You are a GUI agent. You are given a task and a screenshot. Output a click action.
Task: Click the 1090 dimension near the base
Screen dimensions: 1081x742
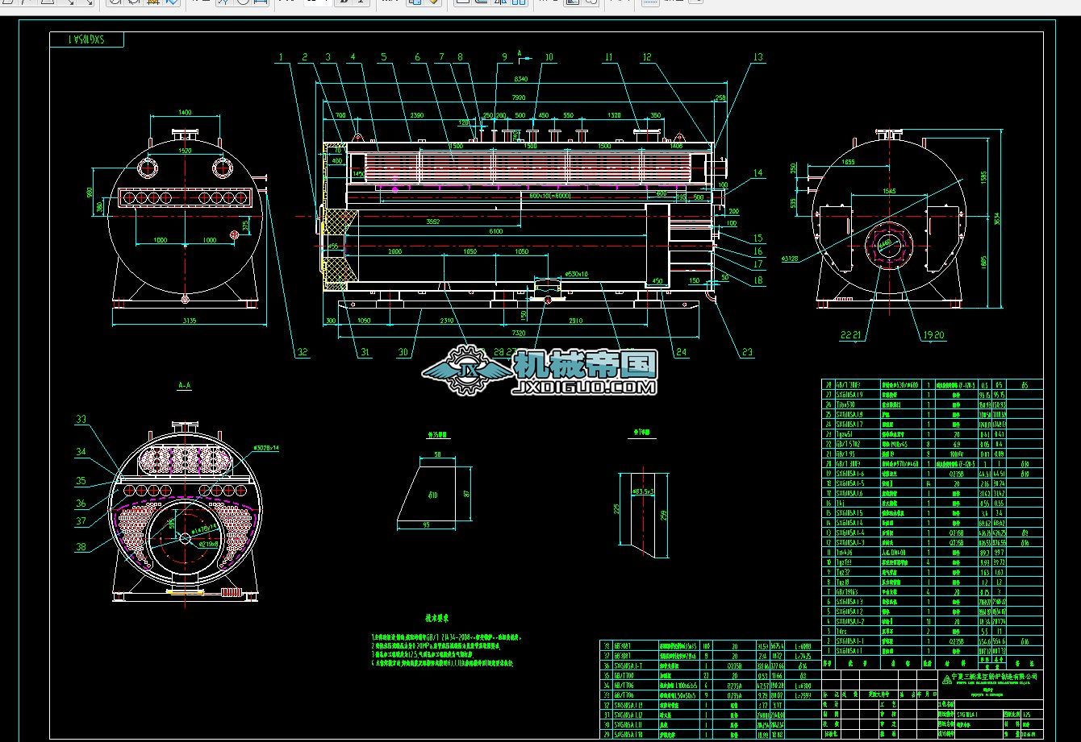point(362,321)
